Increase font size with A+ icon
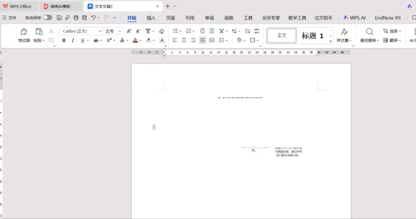Screen dimensions: 416x219 click(129, 31)
